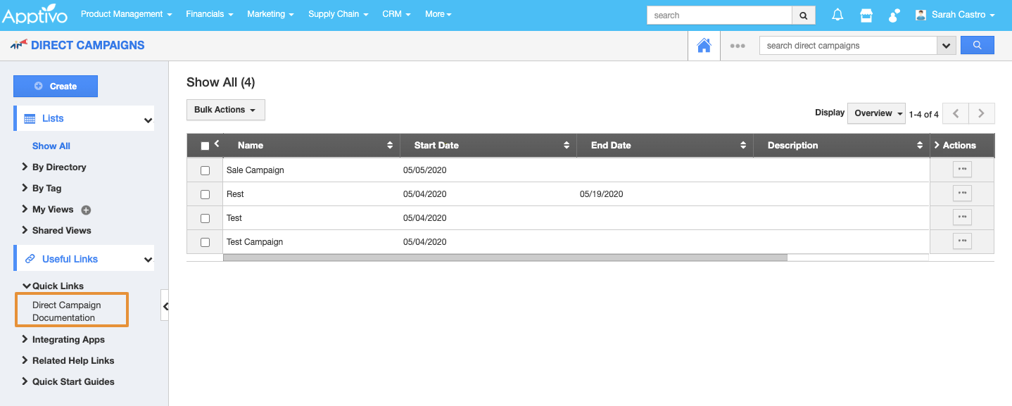Check the Test Campaign row checkbox
1012x406 pixels.
coord(205,241)
